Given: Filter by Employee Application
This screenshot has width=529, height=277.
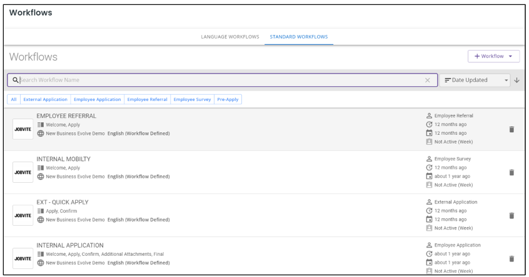Looking at the screenshot, I should point(97,99).
